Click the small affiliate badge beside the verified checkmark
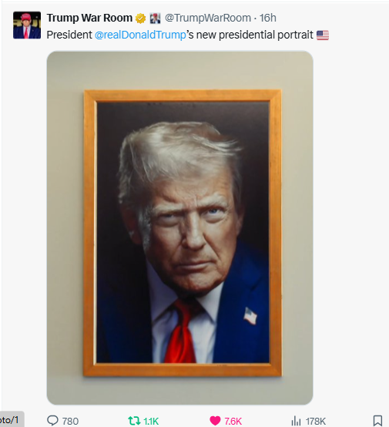Screen dimensions: 389x427 click(x=155, y=18)
